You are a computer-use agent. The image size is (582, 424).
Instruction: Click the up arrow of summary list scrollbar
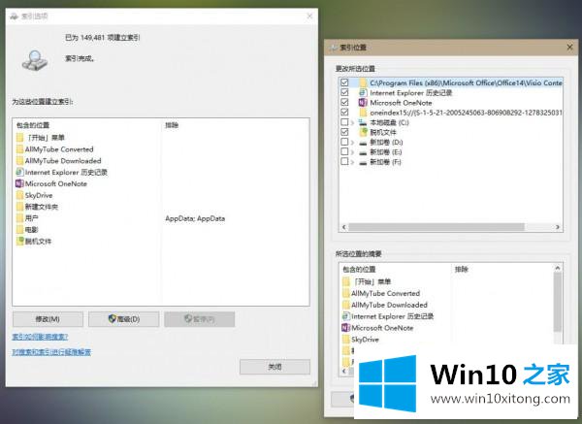(x=558, y=268)
